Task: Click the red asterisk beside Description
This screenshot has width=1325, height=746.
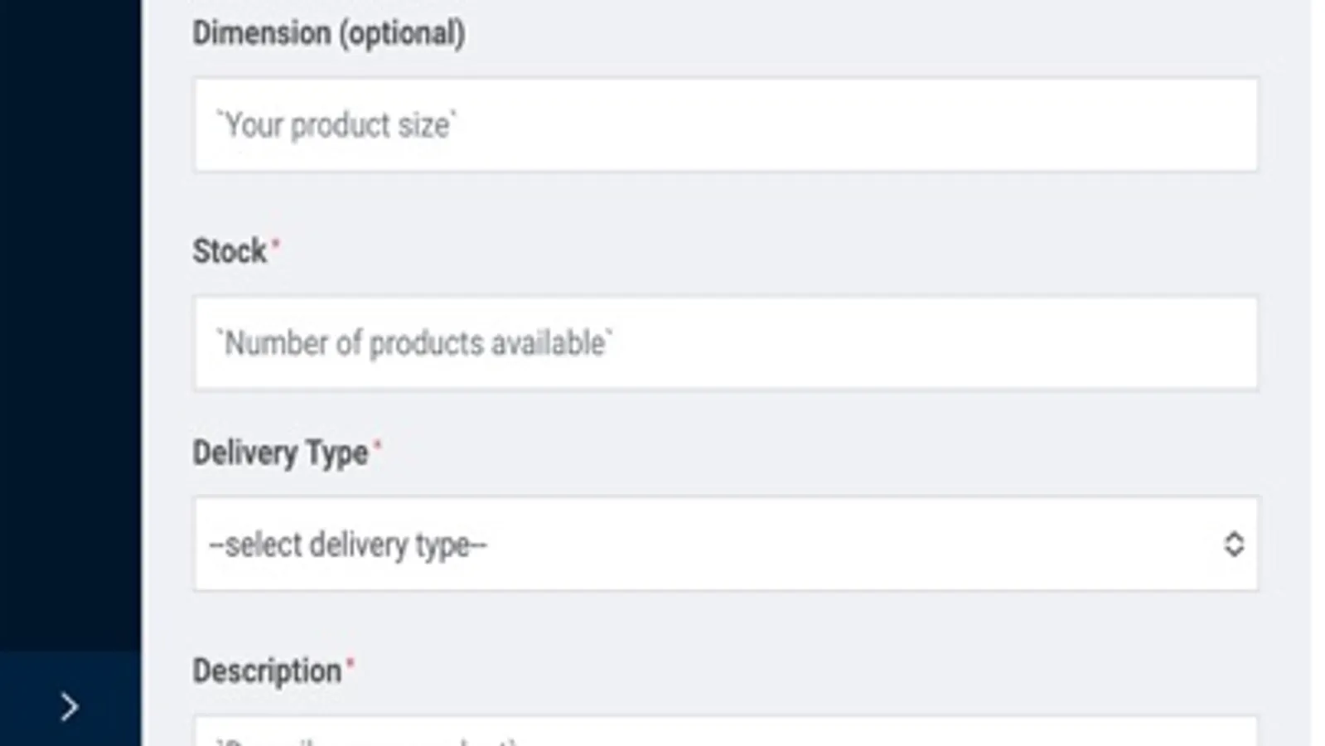Action: click(350, 662)
